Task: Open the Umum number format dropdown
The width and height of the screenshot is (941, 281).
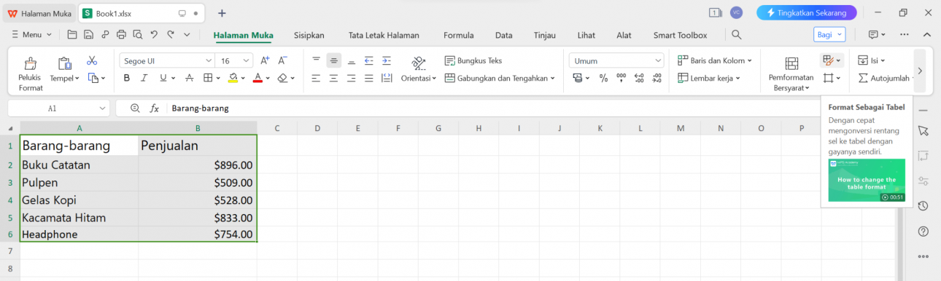Action: (658, 60)
